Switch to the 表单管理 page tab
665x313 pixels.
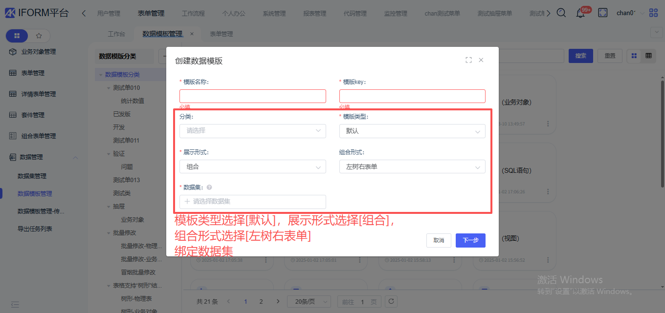click(x=221, y=34)
